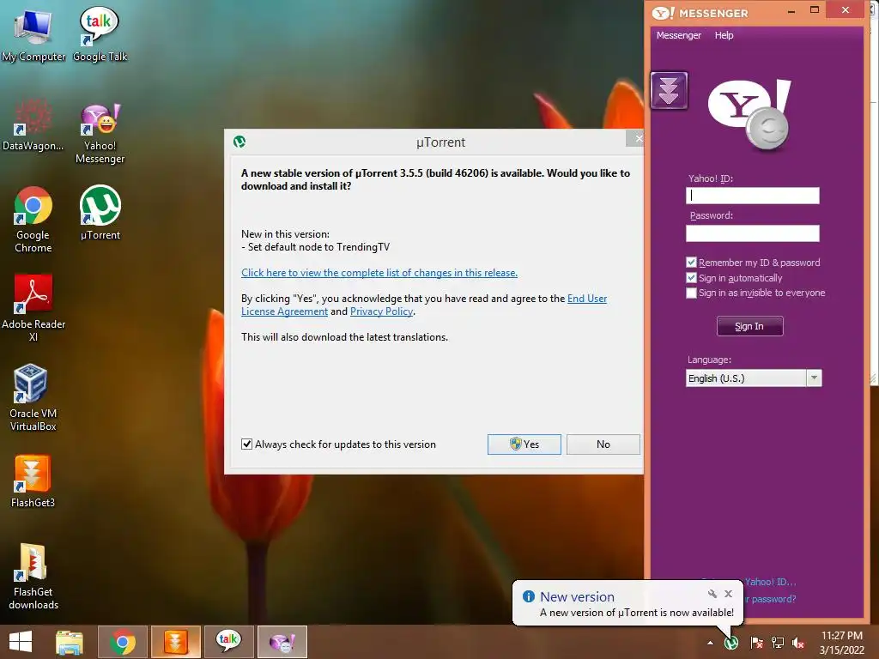Click the taskbar clock showing 11:27 PM

pos(841,643)
